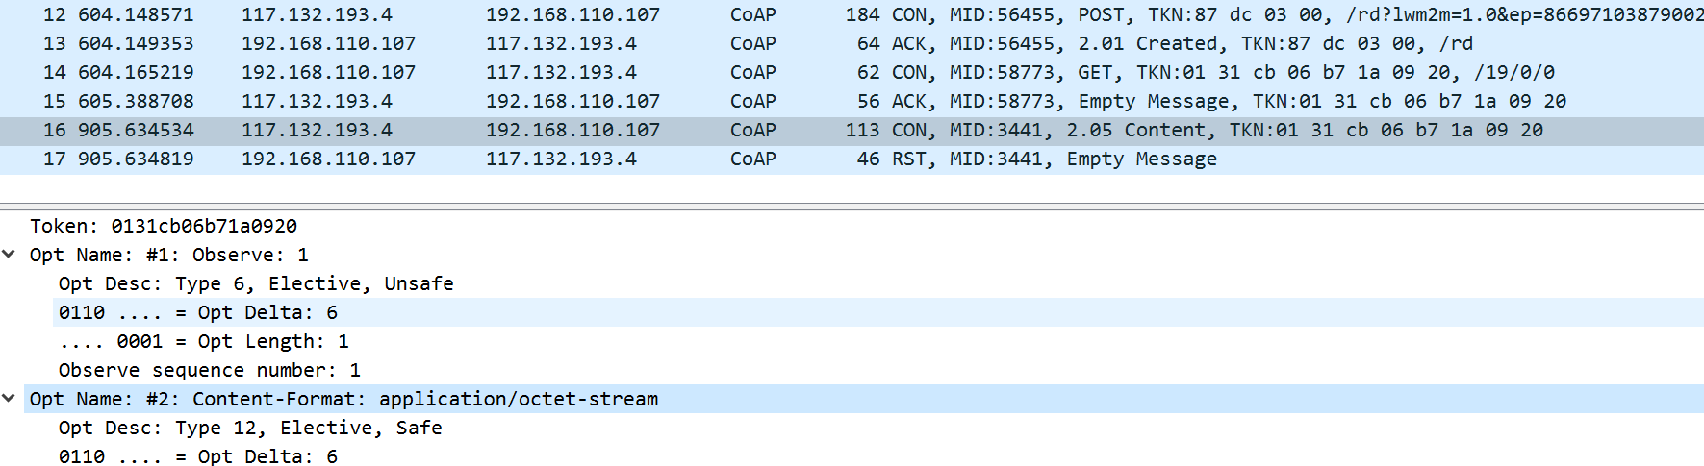
Task: Click the Token: 0131cb06b71a0920 field
Action: tap(164, 226)
